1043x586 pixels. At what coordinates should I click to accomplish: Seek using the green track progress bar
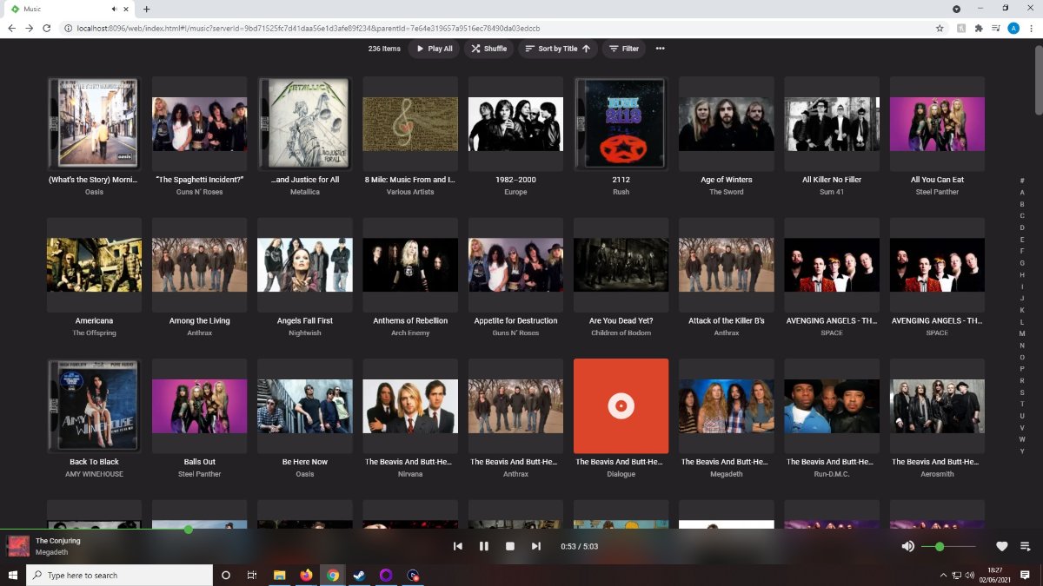coord(521,529)
